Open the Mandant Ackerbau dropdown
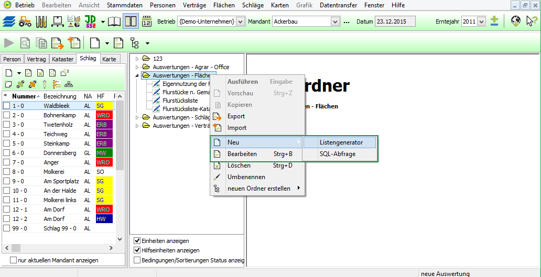 tap(336, 22)
